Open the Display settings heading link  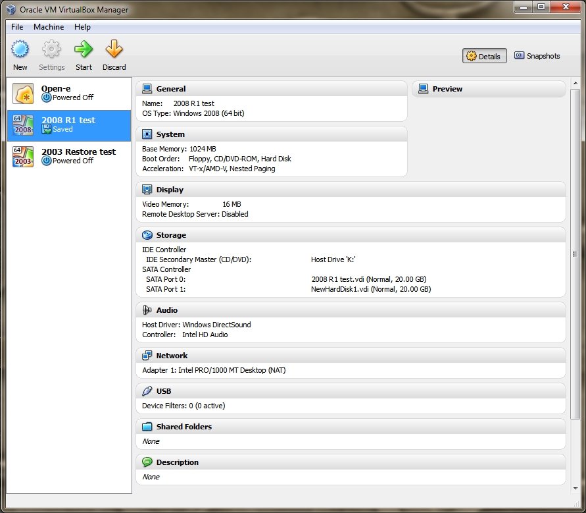170,190
